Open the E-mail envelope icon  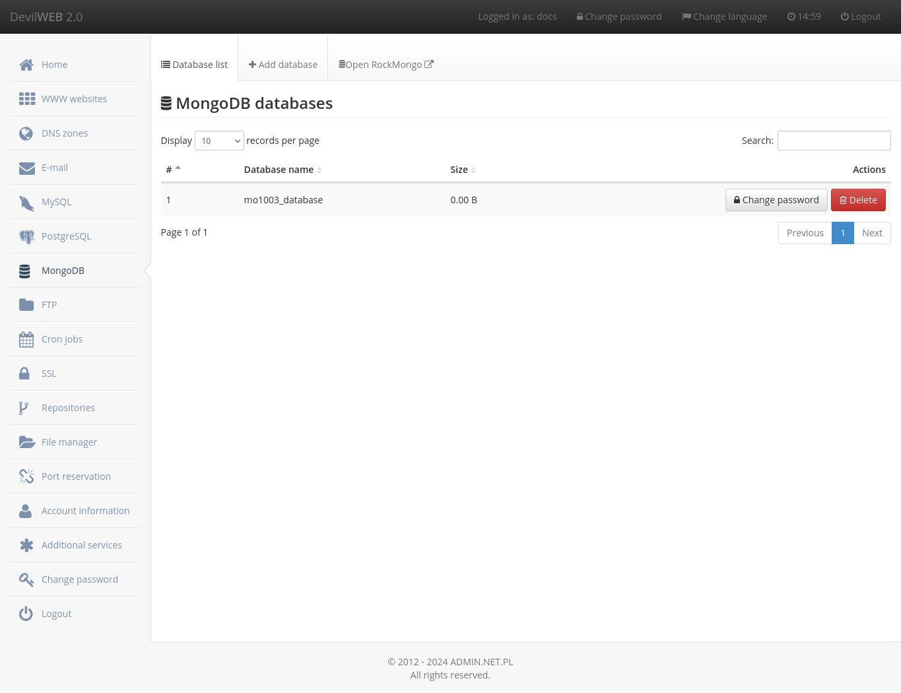pos(26,167)
